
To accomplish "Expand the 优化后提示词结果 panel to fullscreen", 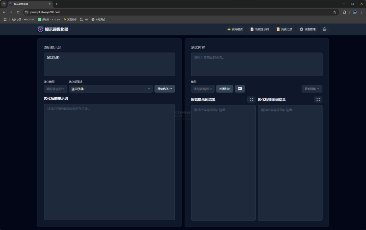I will [318, 100].
